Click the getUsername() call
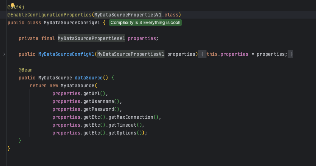Image resolution: width=316 pixels, height=166 pixels. (101, 101)
